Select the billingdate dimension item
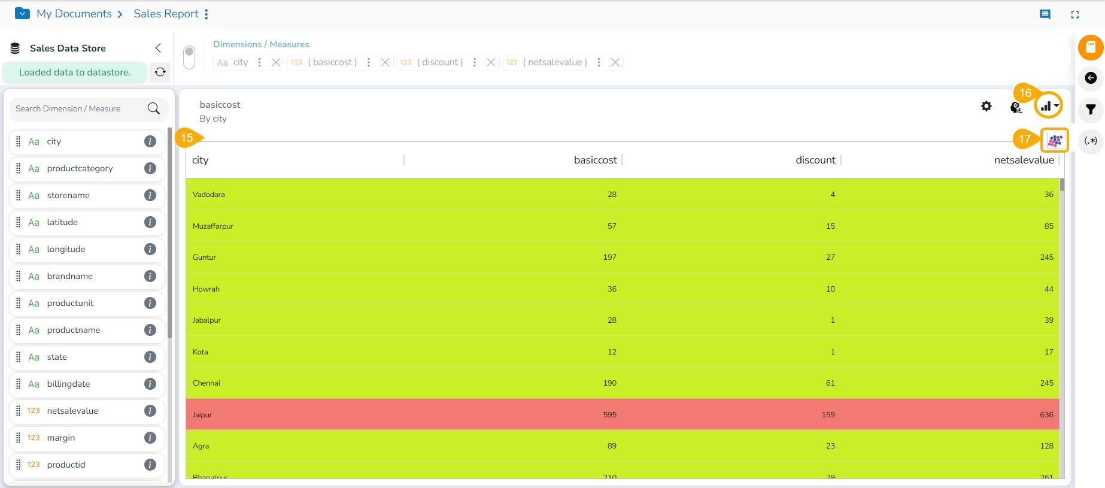 [87, 384]
